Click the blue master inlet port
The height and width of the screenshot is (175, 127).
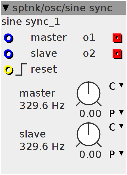[x=9, y=38]
